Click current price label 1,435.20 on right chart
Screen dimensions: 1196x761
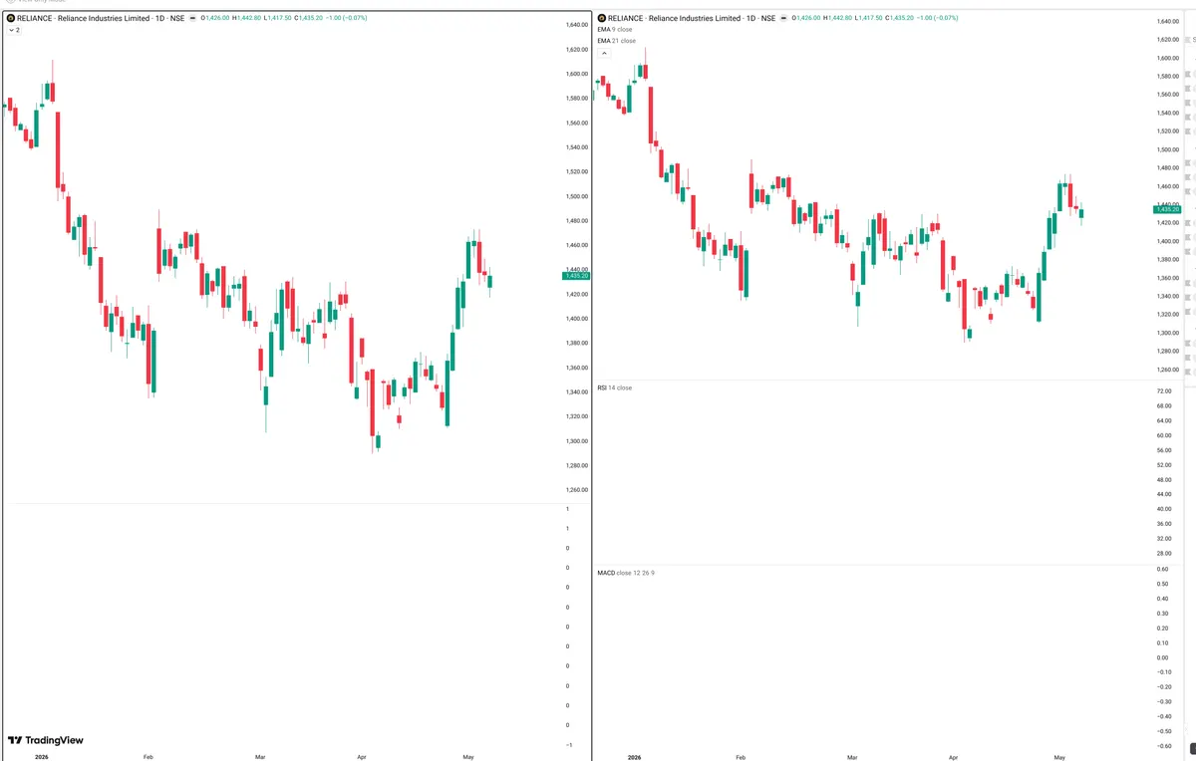pos(1167,209)
